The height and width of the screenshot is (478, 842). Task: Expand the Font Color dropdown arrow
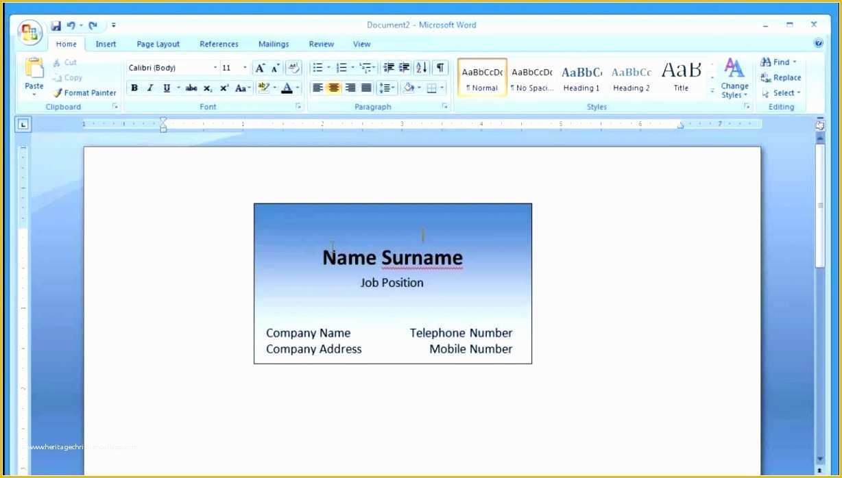(x=296, y=88)
